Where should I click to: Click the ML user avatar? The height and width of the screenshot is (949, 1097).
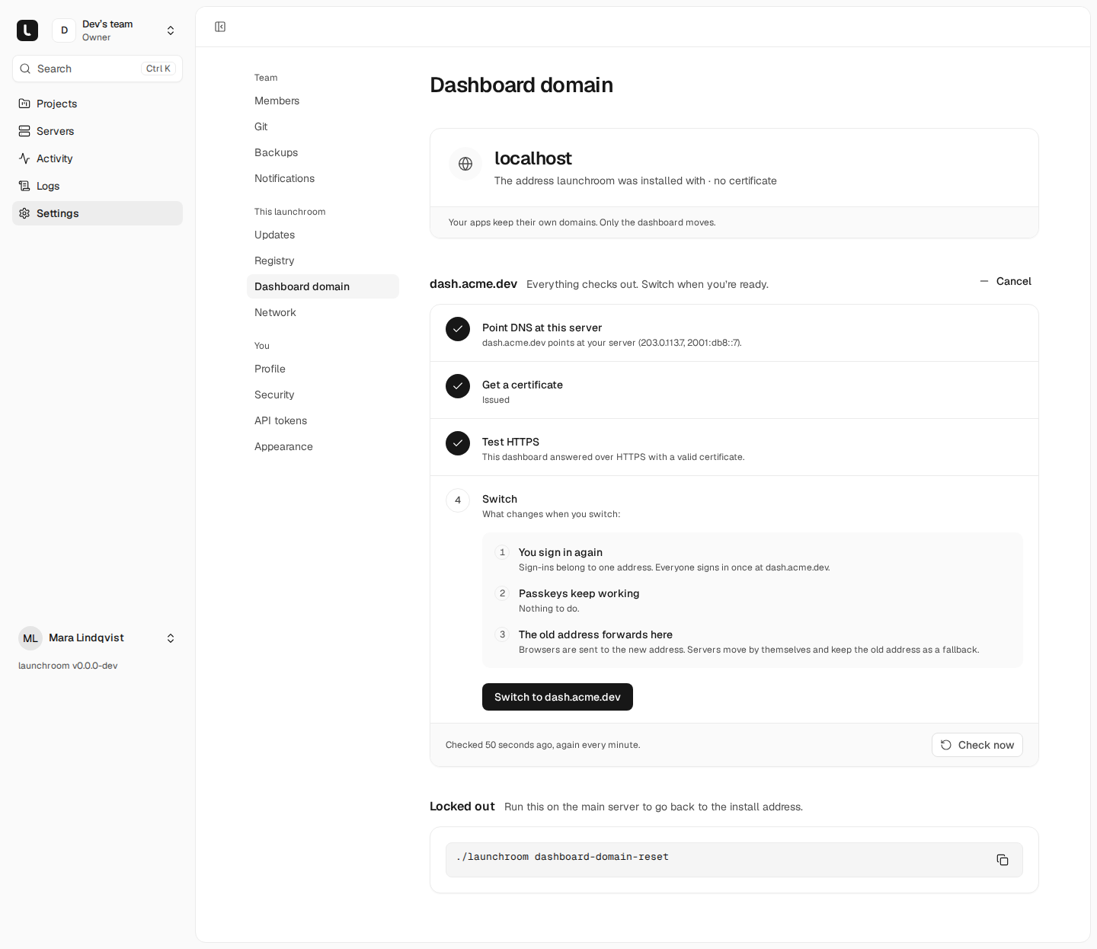coord(30,638)
